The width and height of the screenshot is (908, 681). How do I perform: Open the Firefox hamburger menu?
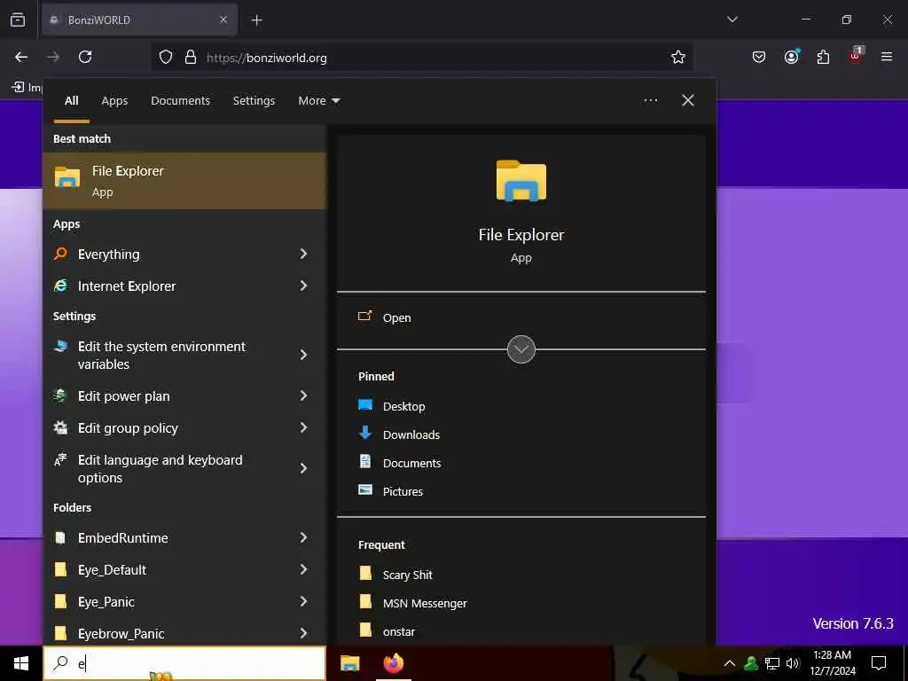pyautogui.click(x=886, y=57)
